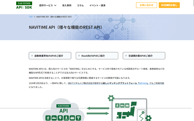194x121 pixels.
Task: Click the お問い合わせ button
Action: pyautogui.click(x=146, y=5)
